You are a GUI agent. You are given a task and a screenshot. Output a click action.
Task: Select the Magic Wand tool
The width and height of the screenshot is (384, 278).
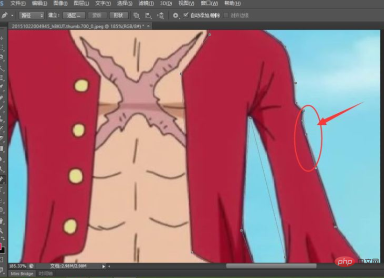[1, 67]
